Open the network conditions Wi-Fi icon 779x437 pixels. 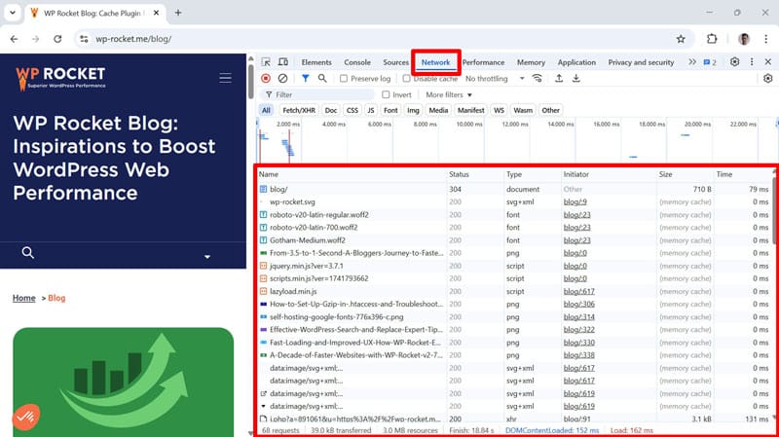(x=538, y=79)
